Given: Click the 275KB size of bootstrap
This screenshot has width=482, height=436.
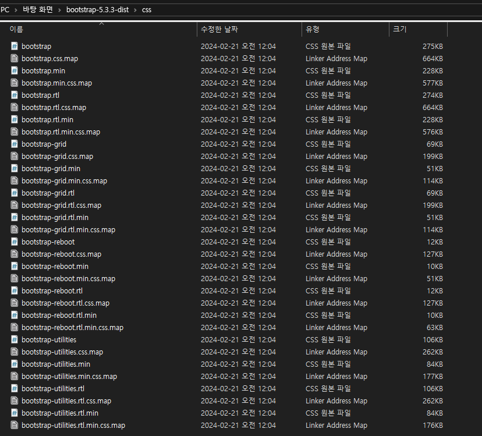Looking at the screenshot, I should click(x=433, y=46).
